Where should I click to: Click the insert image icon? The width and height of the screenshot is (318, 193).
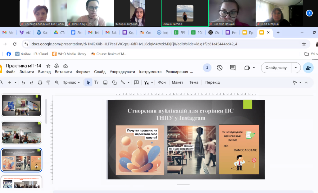[105, 82]
